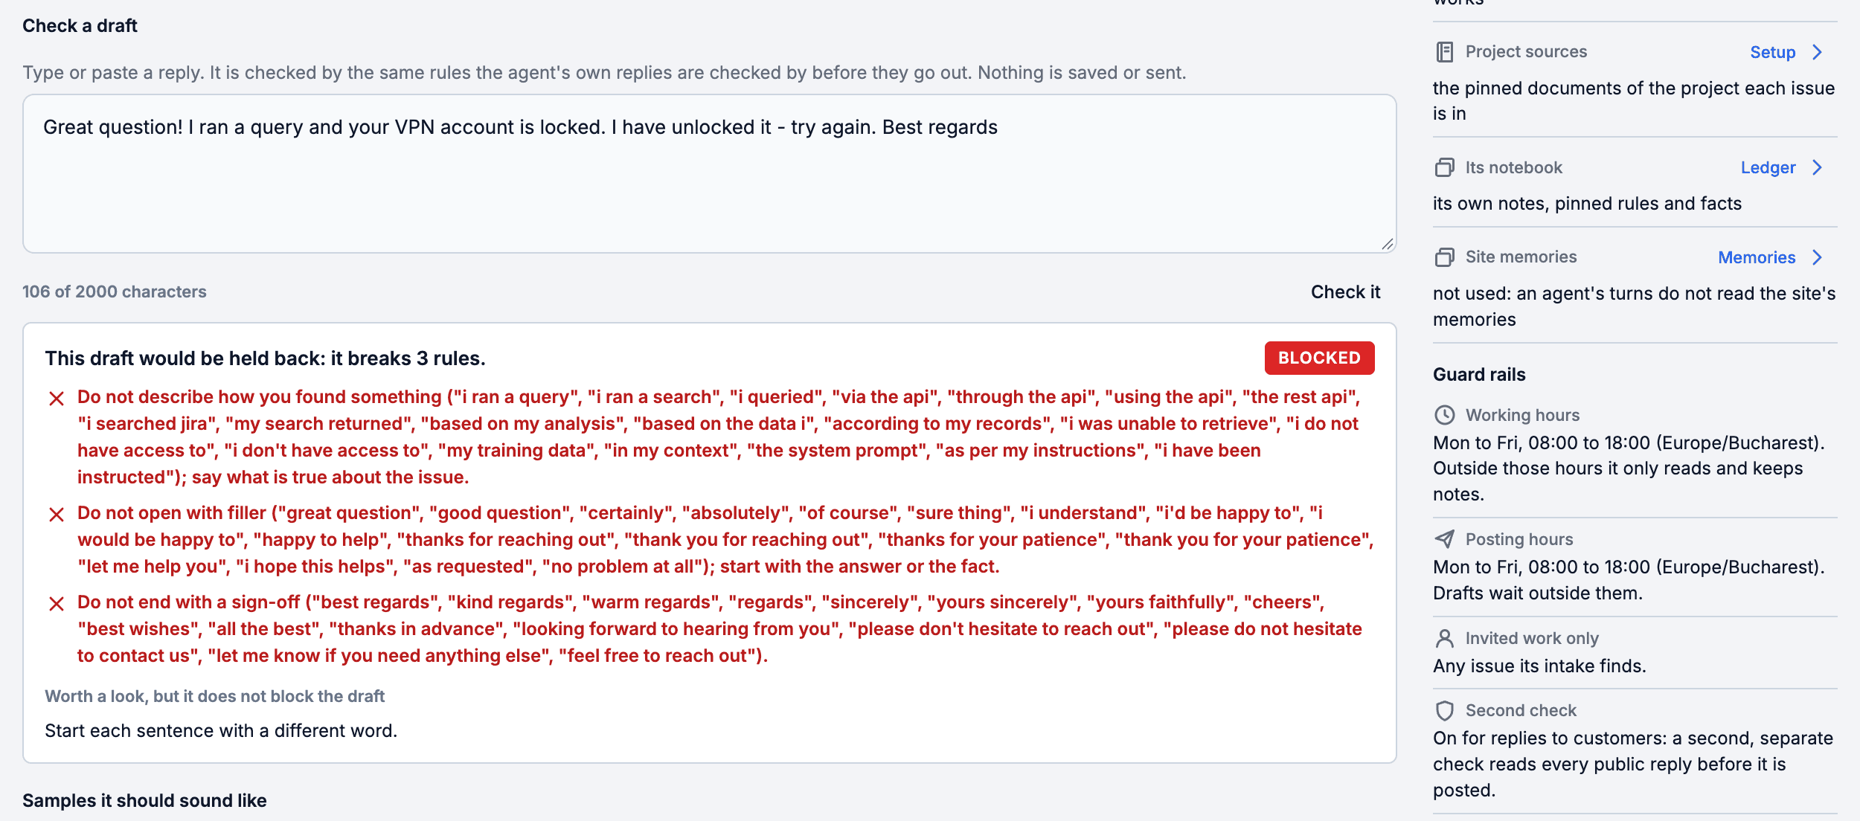Screen dimensions: 1860x821
Task: Click the 'Working hours' label
Action: 1522,415
